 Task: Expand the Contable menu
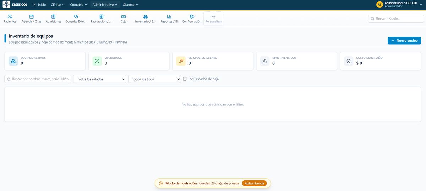(78, 5)
